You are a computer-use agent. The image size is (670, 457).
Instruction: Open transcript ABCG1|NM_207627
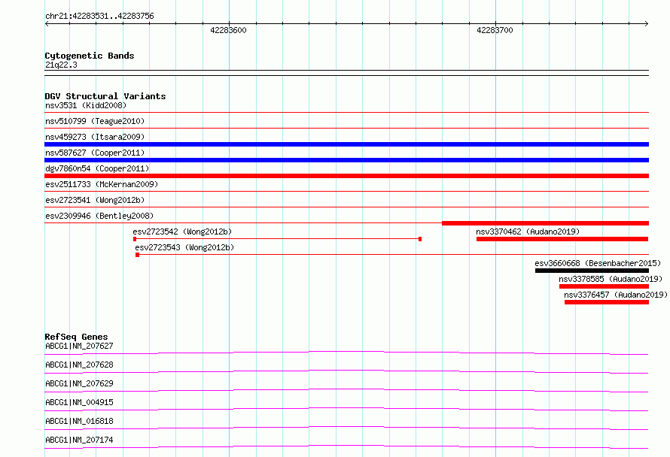click(79, 346)
